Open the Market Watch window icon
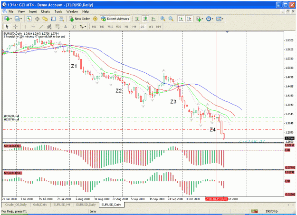Image resolution: width=297 pixels, height=215 pixels. click(x=29, y=19)
